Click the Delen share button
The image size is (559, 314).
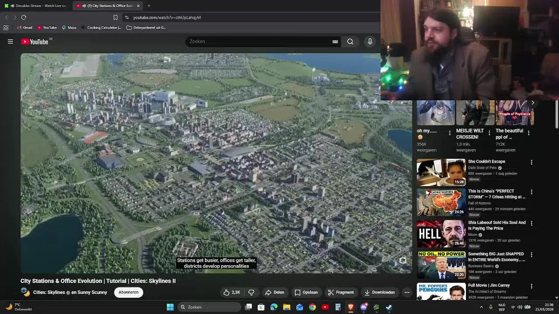(x=275, y=292)
